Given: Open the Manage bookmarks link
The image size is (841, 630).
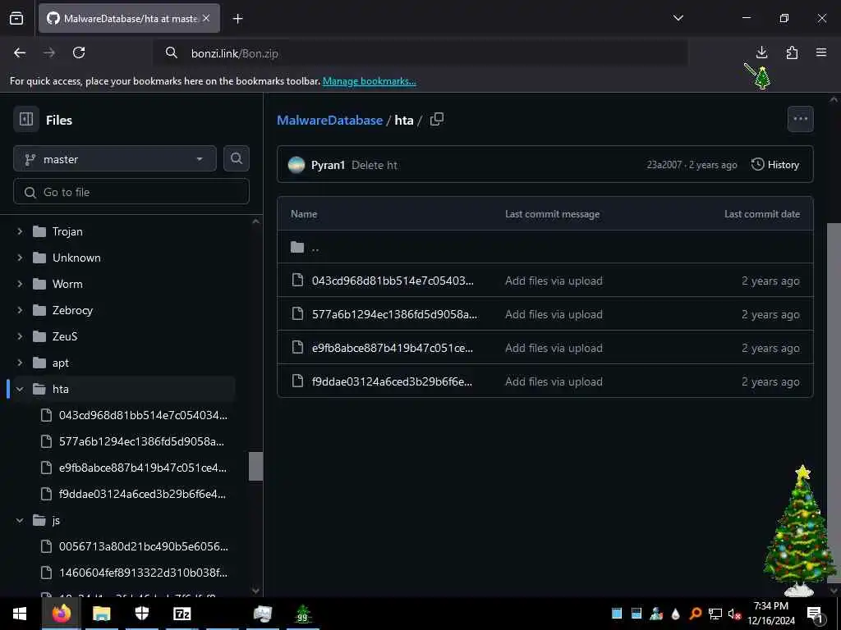Looking at the screenshot, I should (x=369, y=81).
